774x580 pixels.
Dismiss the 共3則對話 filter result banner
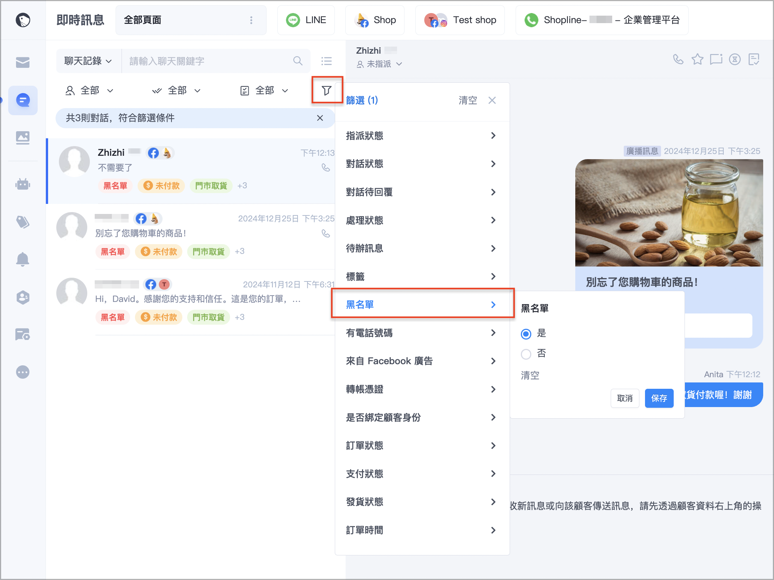[x=320, y=118]
